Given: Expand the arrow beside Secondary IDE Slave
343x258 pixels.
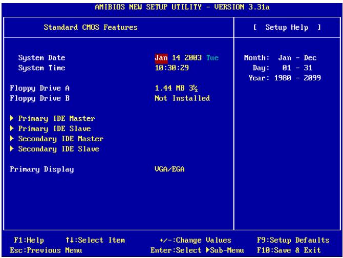Looking at the screenshot, I should (x=12, y=148).
